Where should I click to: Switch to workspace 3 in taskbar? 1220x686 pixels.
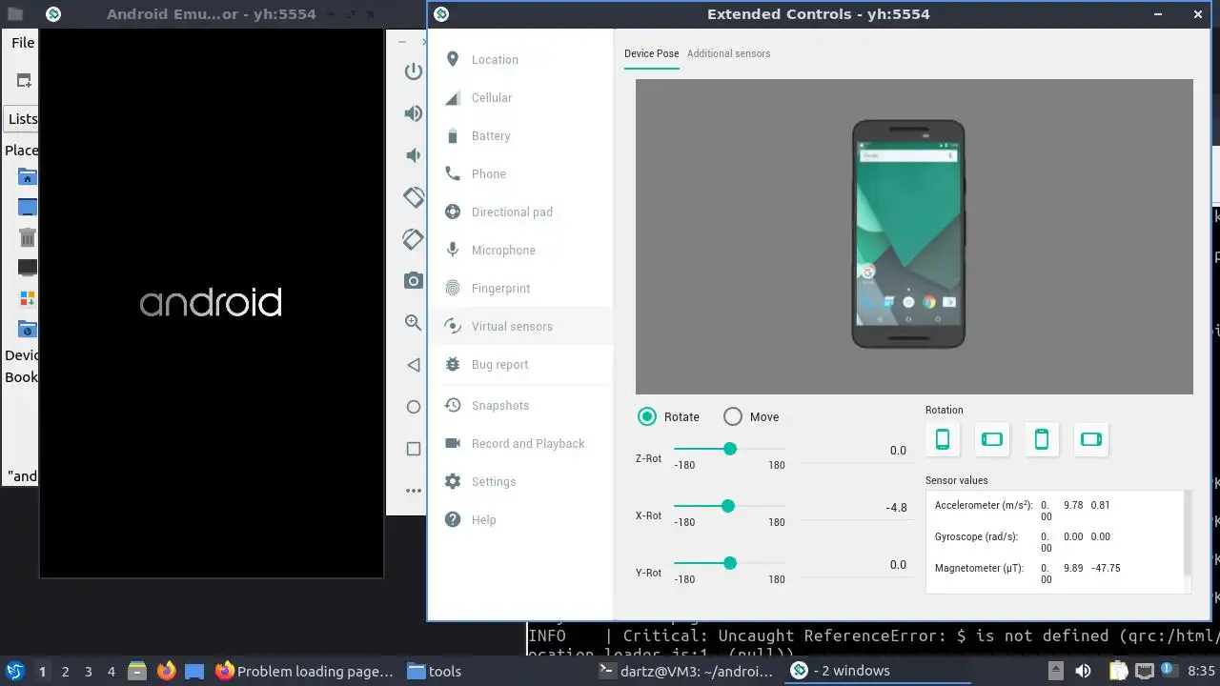(88, 672)
